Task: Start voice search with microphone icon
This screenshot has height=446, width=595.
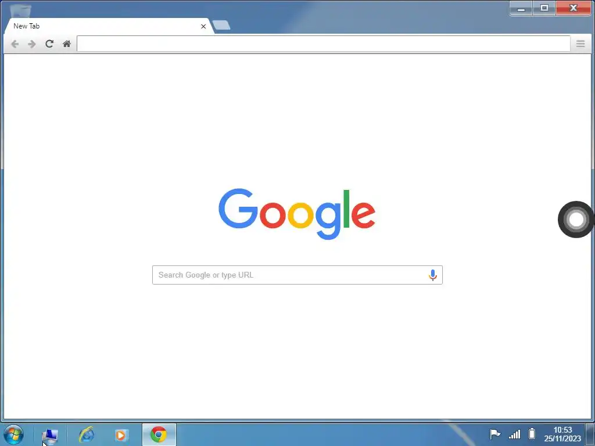Action: pyautogui.click(x=432, y=275)
